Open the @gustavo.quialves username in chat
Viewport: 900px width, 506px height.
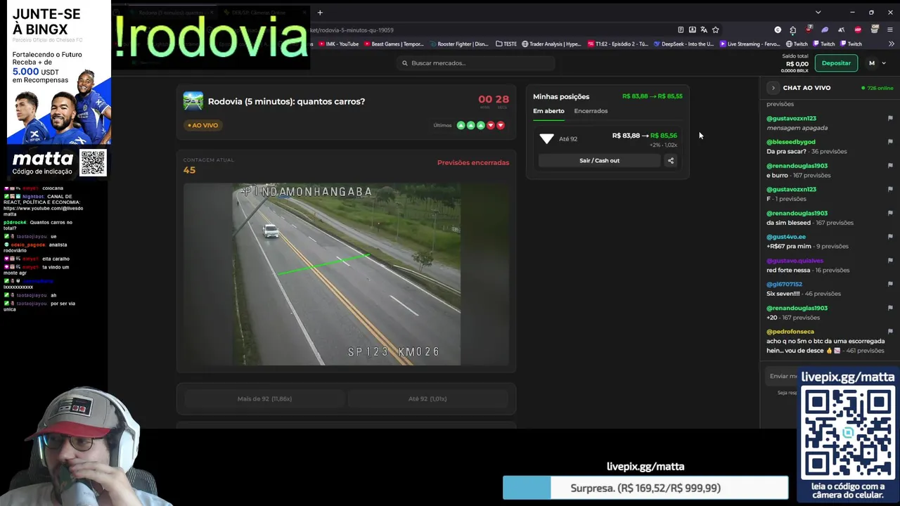[795, 261]
